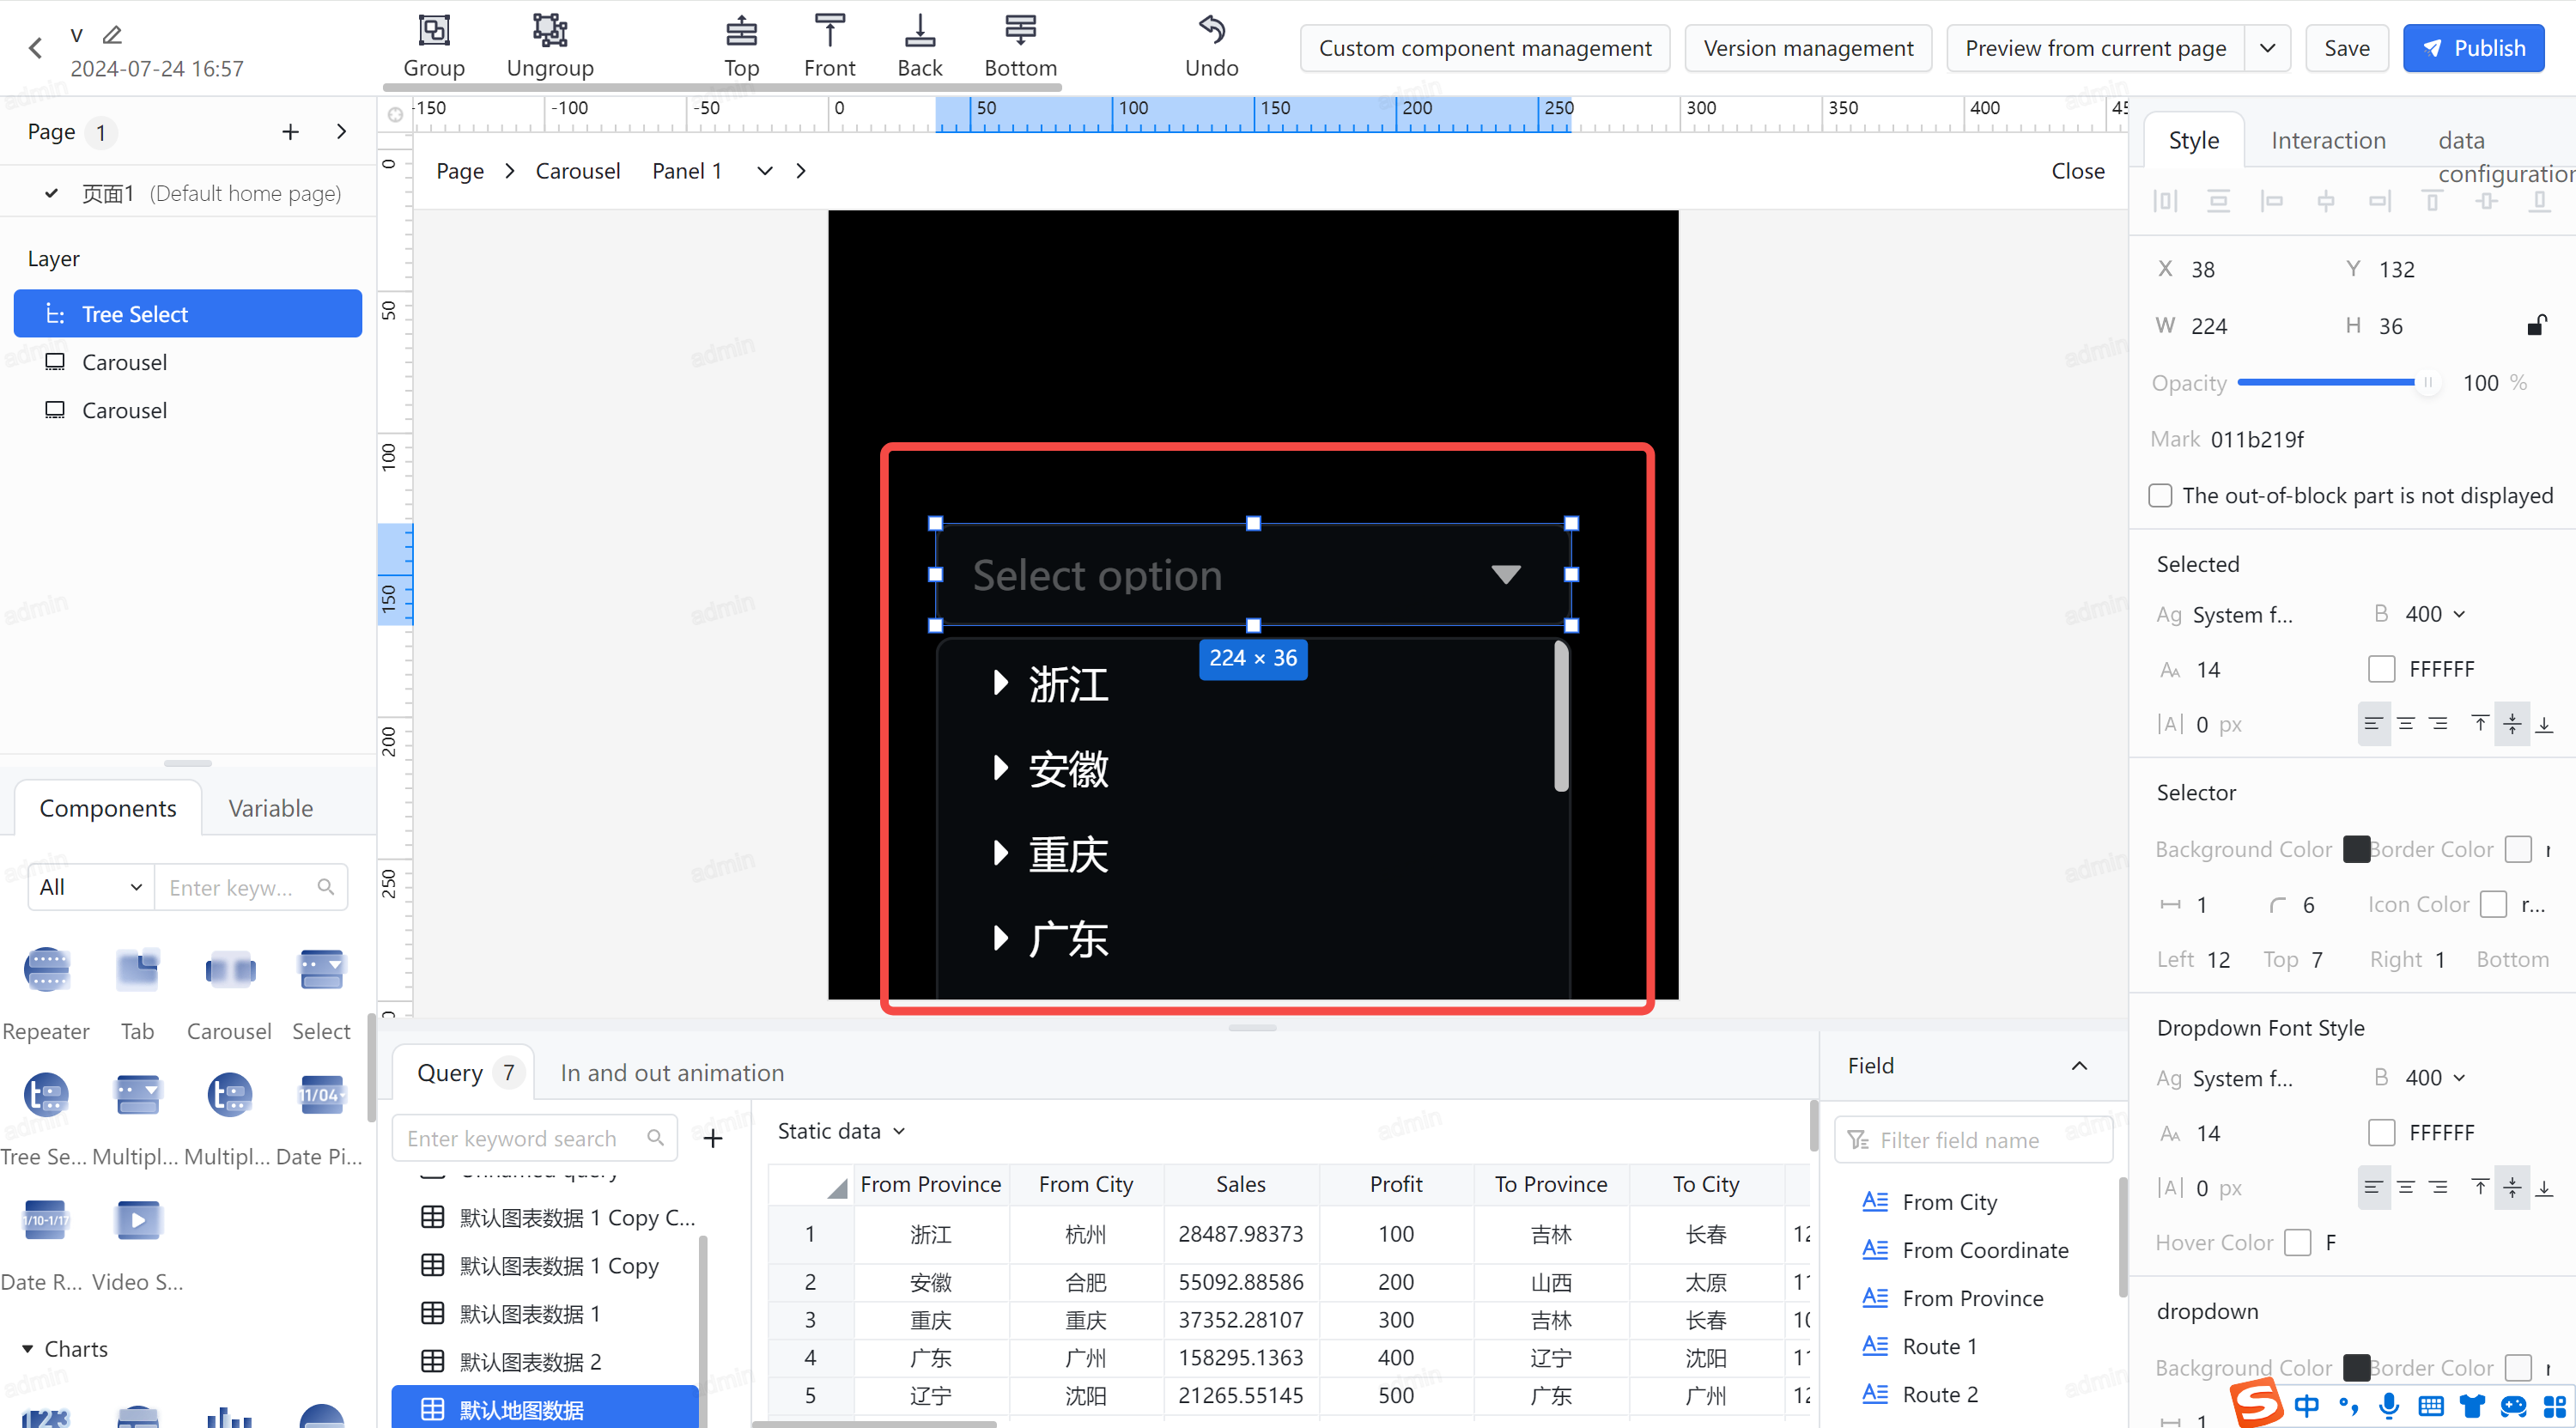Image resolution: width=2576 pixels, height=1428 pixels.
Task: Open In and out animation tab
Action: click(672, 1073)
